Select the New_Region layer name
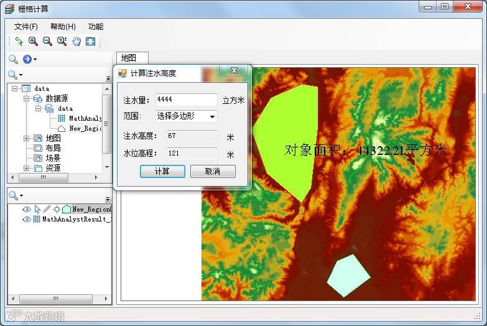The height and width of the screenshot is (326, 487). pos(92,210)
